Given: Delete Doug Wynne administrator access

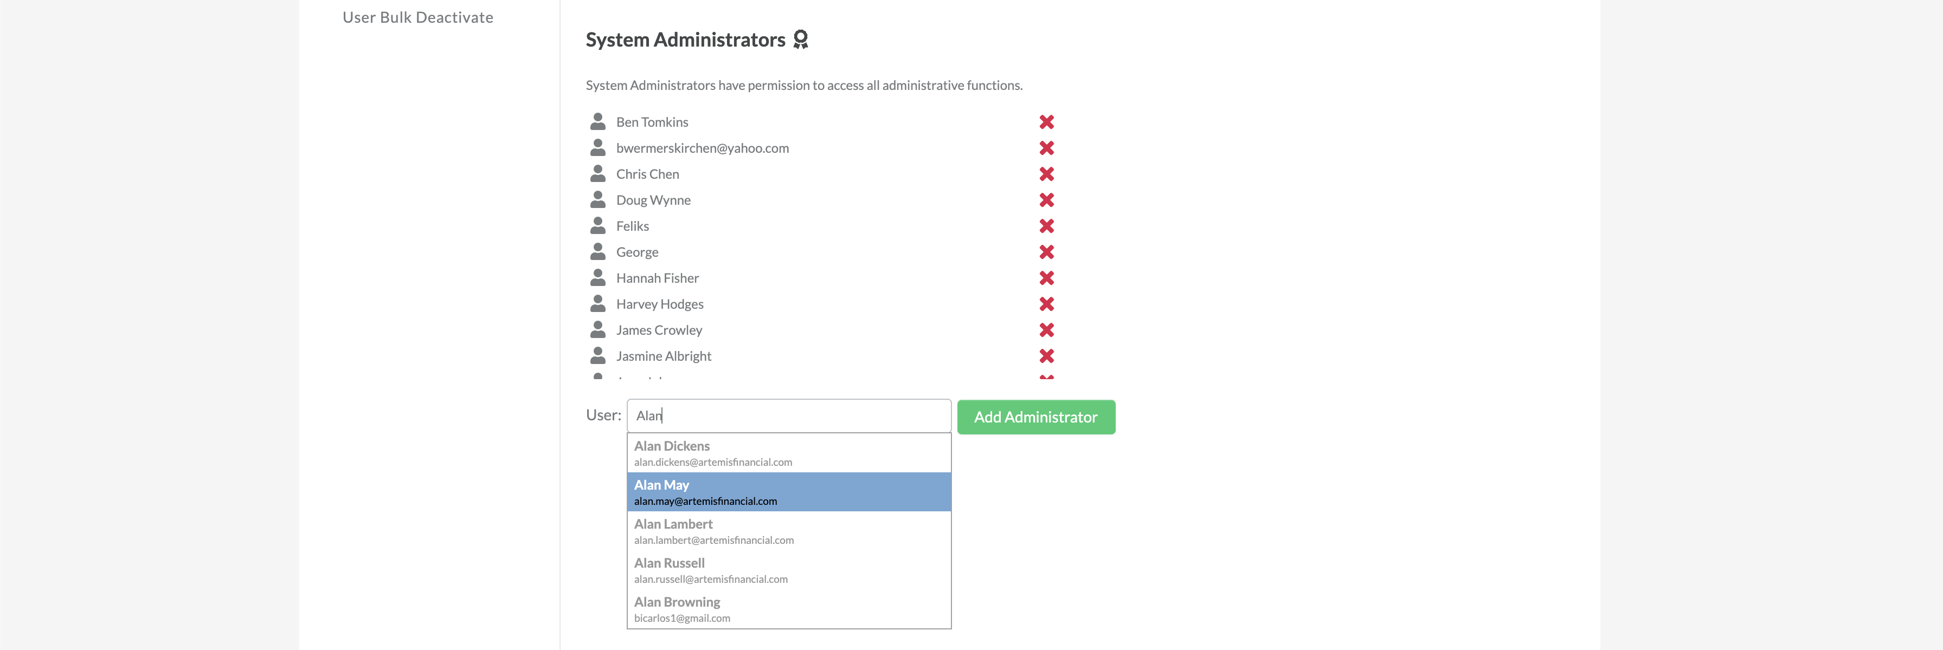Looking at the screenshot, I should (1046, 200).
